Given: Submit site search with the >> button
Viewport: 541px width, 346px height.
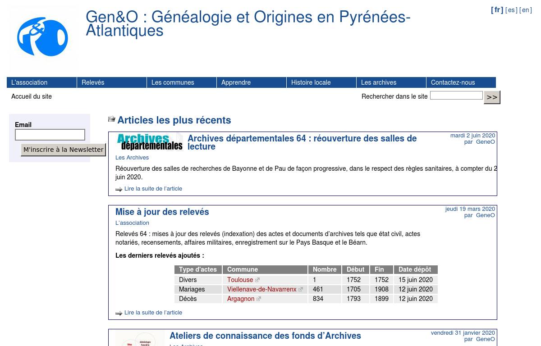Looking at the screenshot, I should point(492,97).
